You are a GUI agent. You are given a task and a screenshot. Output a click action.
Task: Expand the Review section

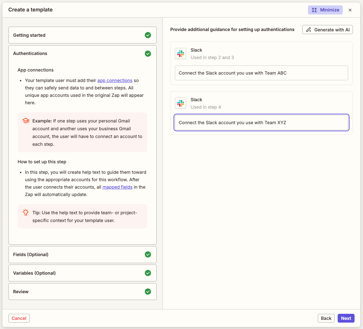coord(68,292)
